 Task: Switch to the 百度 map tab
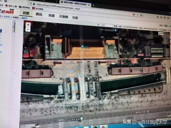click(x=75, y=18)
